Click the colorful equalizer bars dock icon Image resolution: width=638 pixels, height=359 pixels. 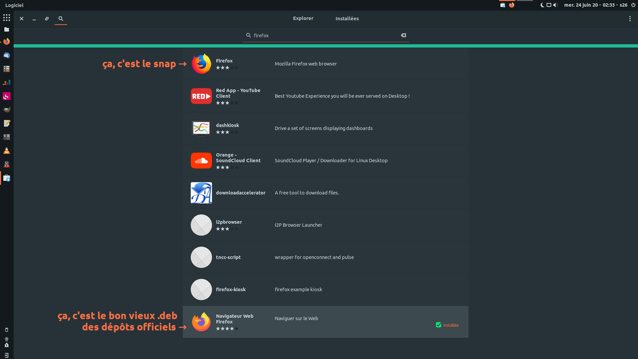pos(6,82)
